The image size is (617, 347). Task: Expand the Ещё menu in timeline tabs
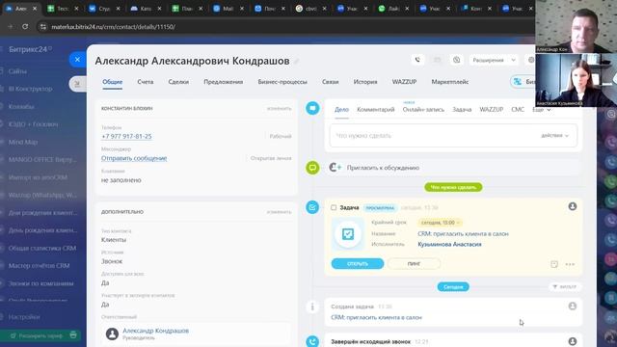click(x=542, y=110)
